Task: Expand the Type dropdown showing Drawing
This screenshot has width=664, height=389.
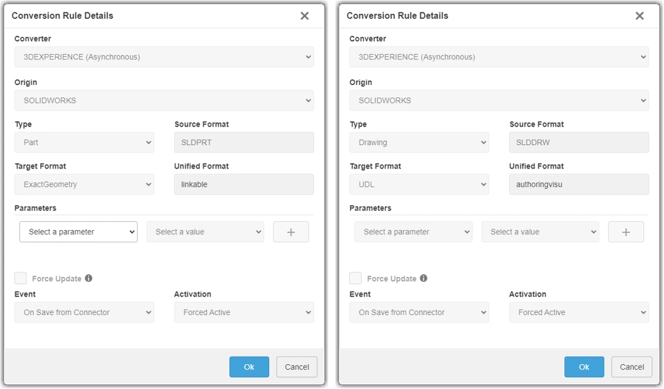Action: coord(419,142)
